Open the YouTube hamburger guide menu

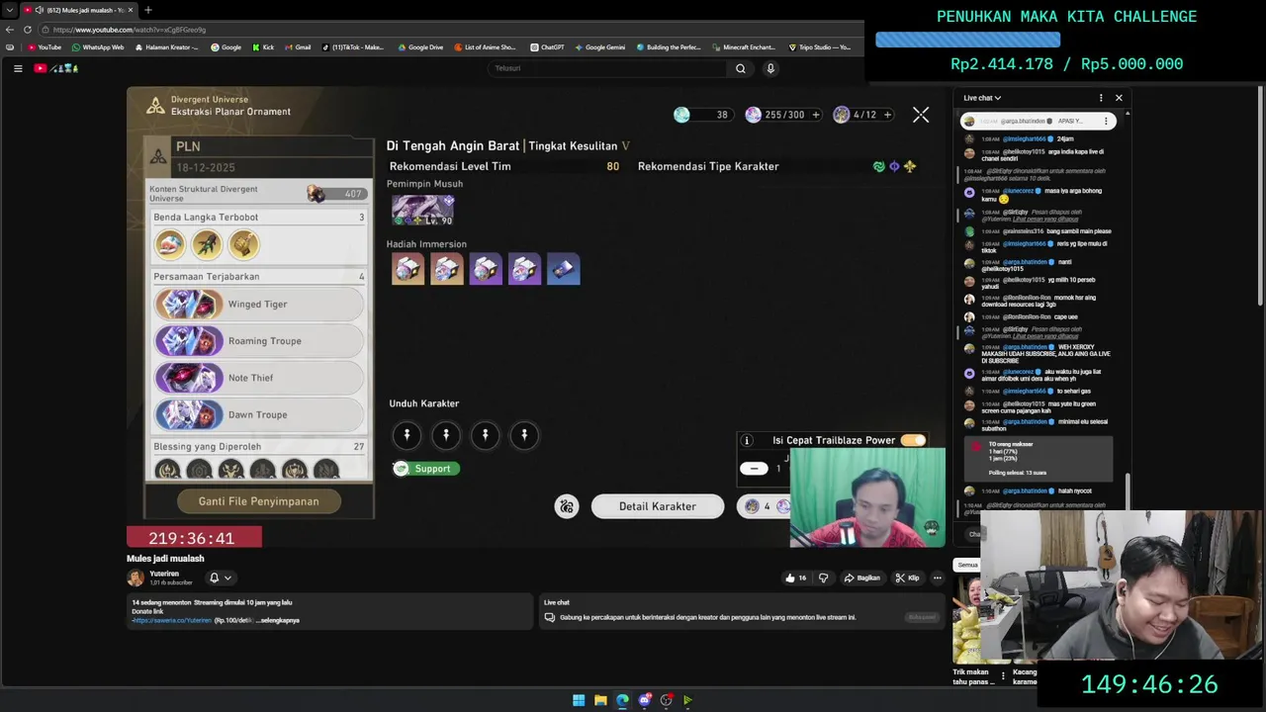[18, 68]
